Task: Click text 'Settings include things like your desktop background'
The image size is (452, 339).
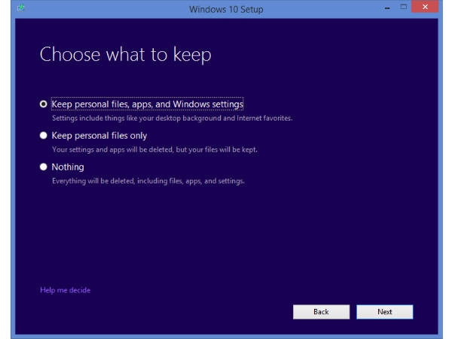Action: click(x=136, y=118)
